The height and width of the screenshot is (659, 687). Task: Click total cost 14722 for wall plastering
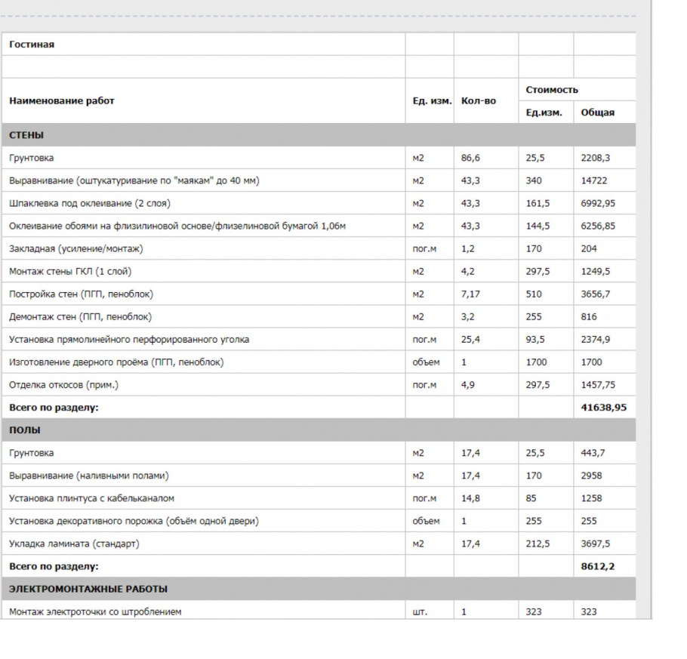pos(594,181)
